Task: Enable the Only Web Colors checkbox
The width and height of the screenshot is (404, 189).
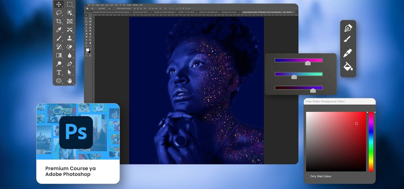Action: point(308,176)
